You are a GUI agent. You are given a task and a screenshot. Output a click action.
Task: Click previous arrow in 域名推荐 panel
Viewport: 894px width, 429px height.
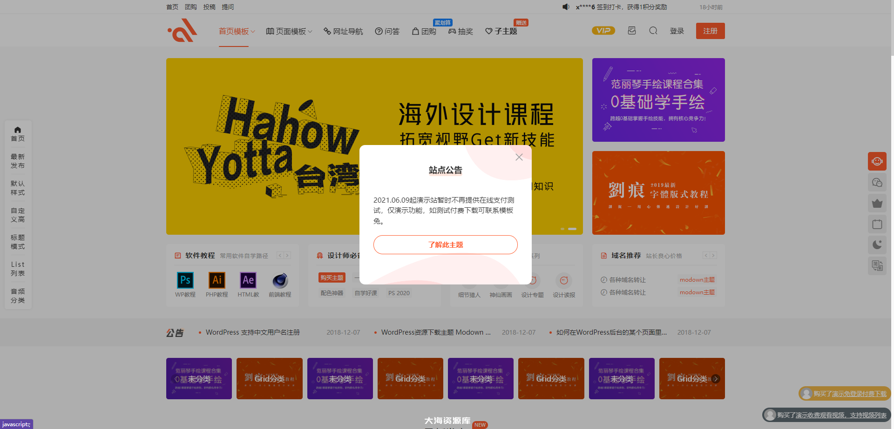706,256
